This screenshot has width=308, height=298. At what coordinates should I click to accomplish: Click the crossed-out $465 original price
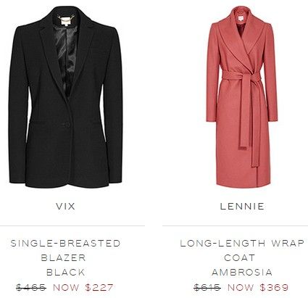pyautogui.click(x=31, y=287)
